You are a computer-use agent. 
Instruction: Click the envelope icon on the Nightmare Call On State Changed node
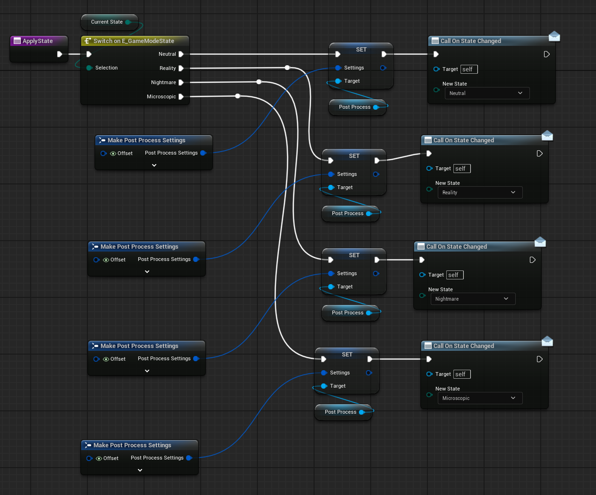pyautogui.click(x=540, y=242)
